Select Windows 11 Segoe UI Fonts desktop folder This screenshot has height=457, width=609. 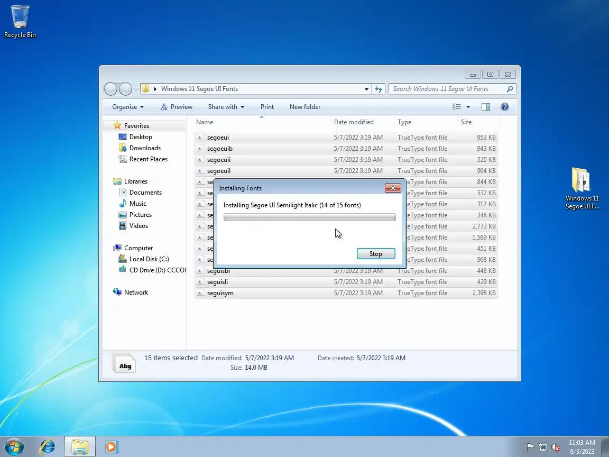[x=582, y=188]
